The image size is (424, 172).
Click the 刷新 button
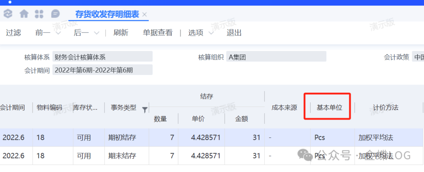coord(121,33)
